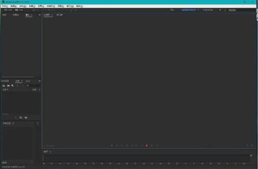258x169 pixels.
Task: Click the level meter bar
Action: point(147,158)
